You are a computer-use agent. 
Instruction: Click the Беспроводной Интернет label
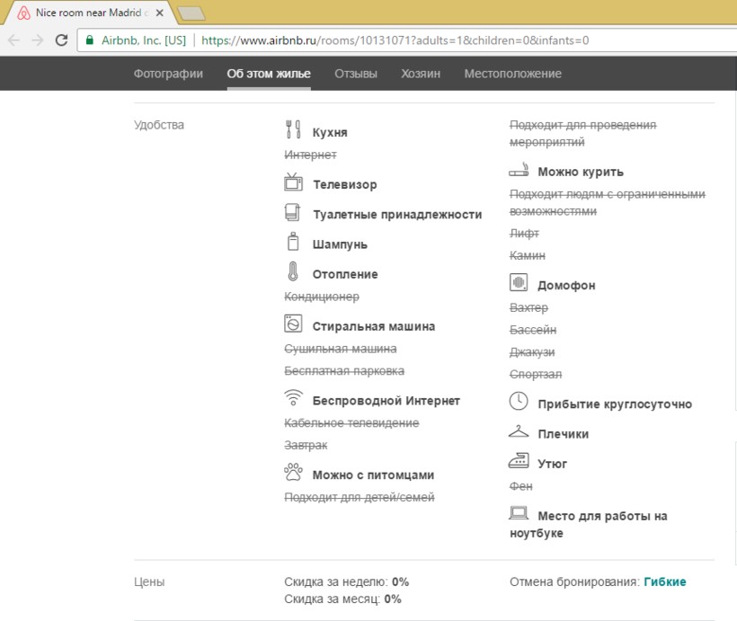tap(386, 401)
